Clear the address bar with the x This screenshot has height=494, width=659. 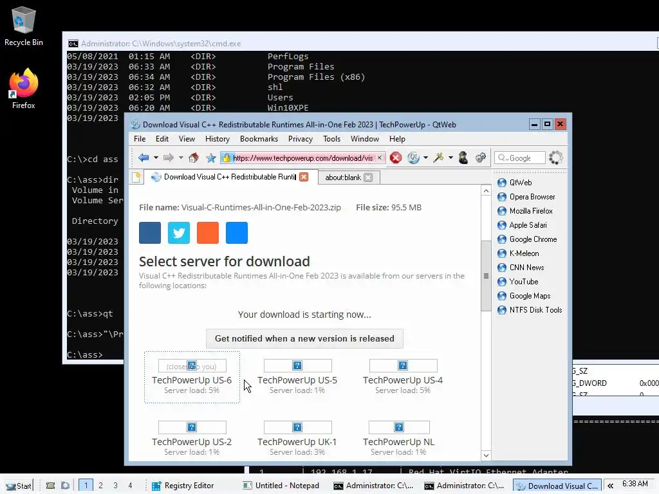tap(380, 158)
